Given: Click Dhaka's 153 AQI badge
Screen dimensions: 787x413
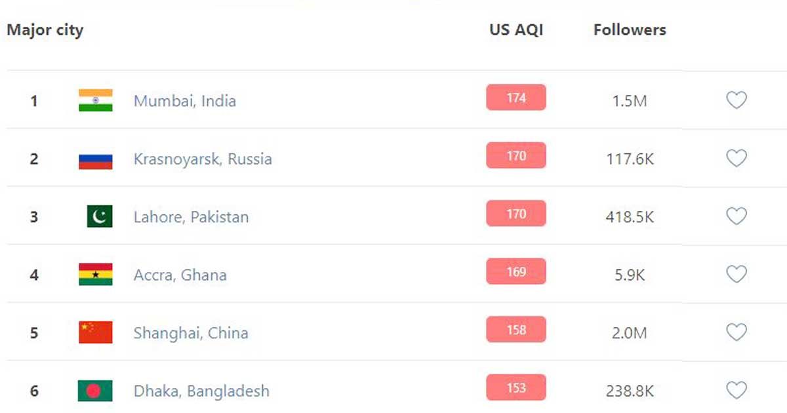Looking at the screenshot, I should pos(516,387).
